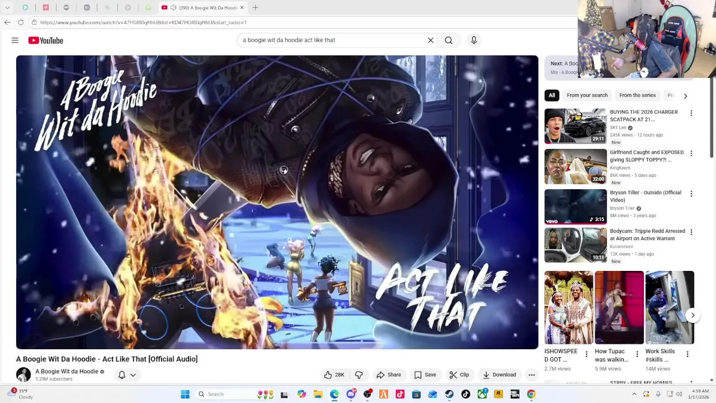Play Bodycam Trippie Redd thumbnail
The height and width of the screenshot is (403, 716).
[576, 245]
